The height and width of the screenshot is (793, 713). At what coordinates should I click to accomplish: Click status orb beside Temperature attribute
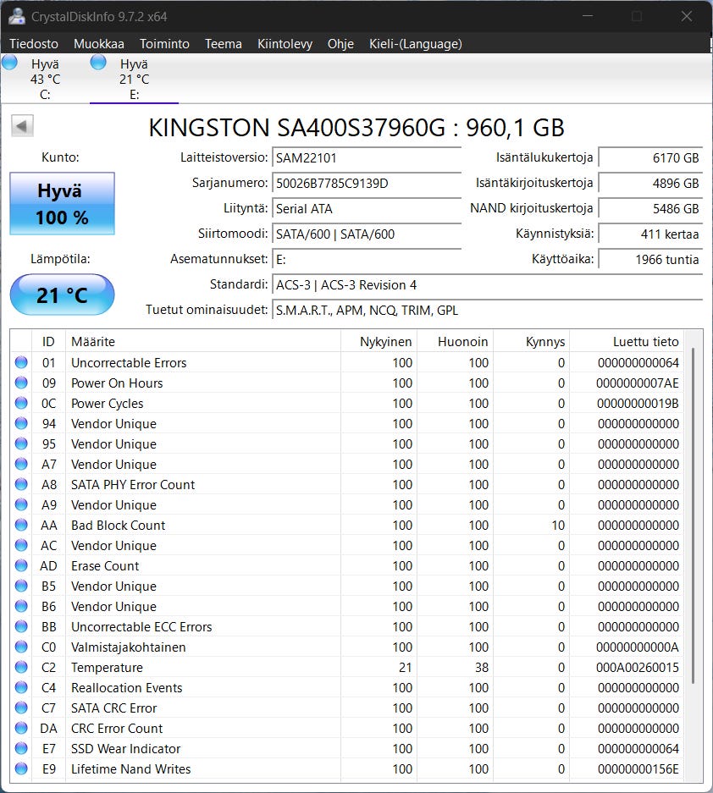(x=21, y=668)
